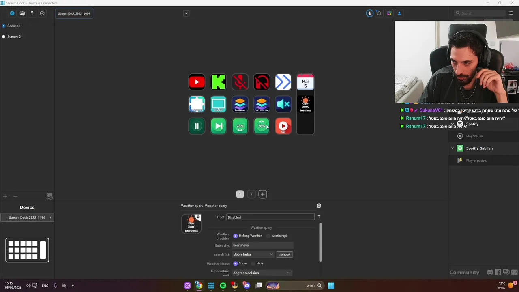Image resolution: width=519 pixels, height=292 pixels.
Task: Click the download arrow icon at top right
Action: point(369,13)
